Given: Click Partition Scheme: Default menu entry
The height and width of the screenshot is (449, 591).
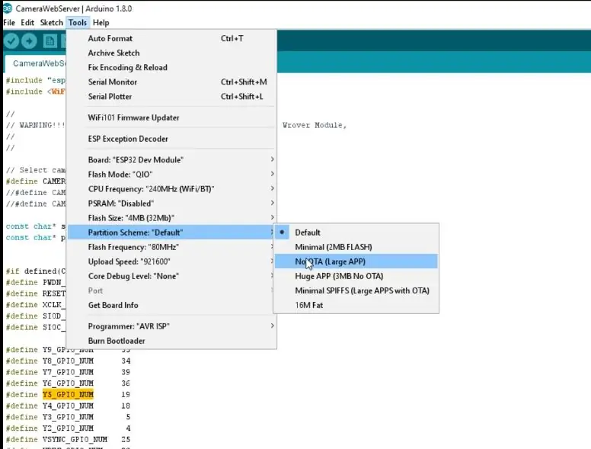Looking at the screenshot, I should coord(171,233).
